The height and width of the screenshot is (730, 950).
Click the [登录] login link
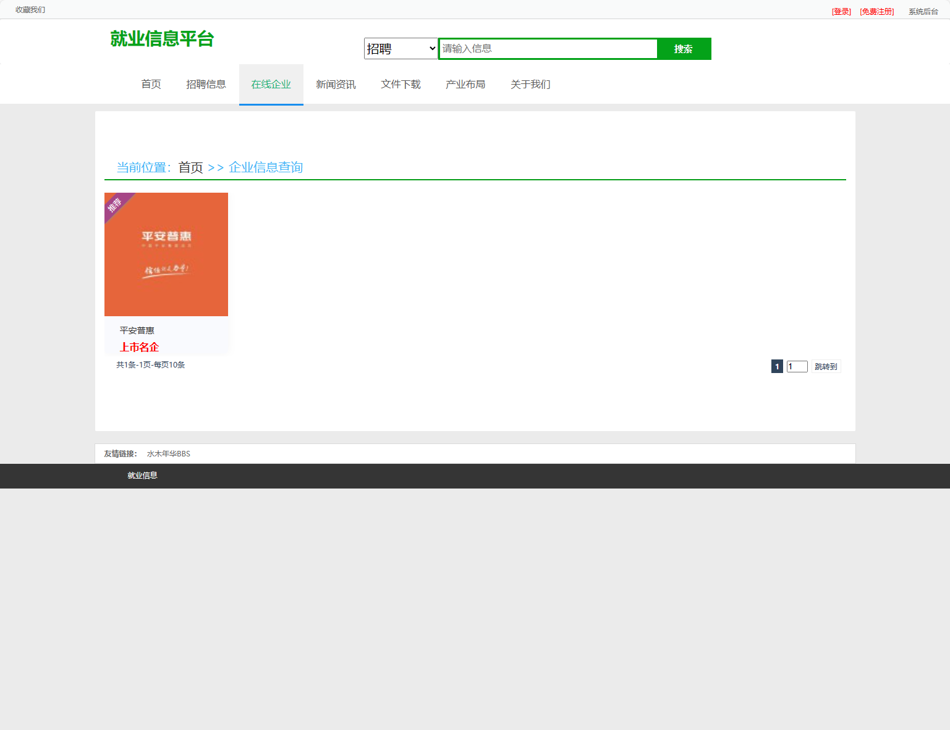[841, 10]
